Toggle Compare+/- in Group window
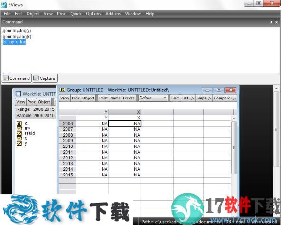Viewport: 281px width, 225px height. tap(225, 98)
